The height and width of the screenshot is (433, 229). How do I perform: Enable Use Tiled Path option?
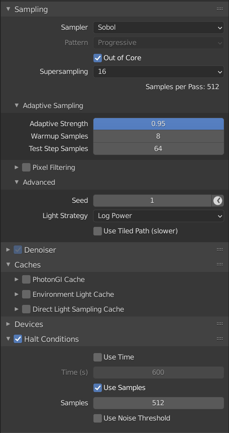coord(97,231)
